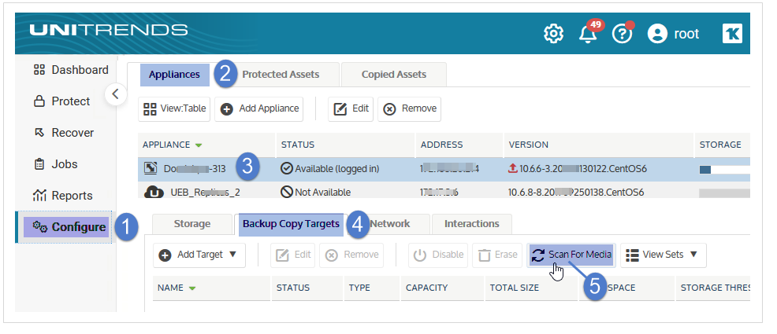This screenshot has width=777, height=334.
Task: Select the appliance row ending in -313
Action: (444, 169)
